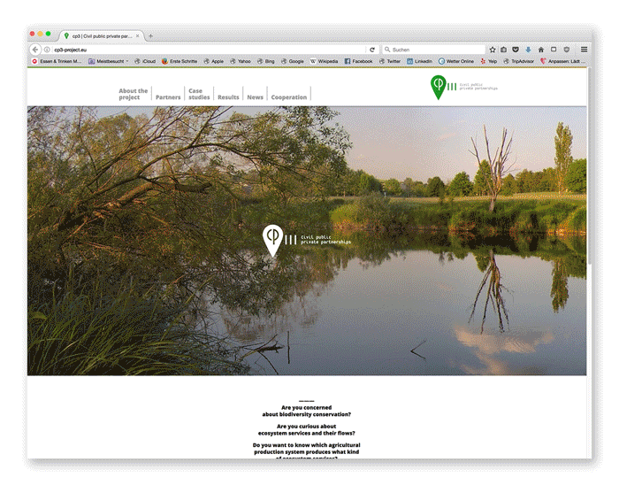The height and width of the screenshot is (485, 619).
Task: Open the Apple bookmark
Action: point(214,61)
